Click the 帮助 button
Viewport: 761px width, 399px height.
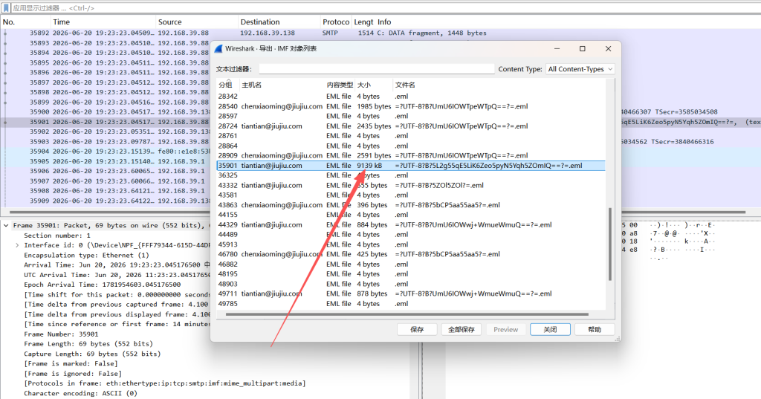click(x=595, y=330)
